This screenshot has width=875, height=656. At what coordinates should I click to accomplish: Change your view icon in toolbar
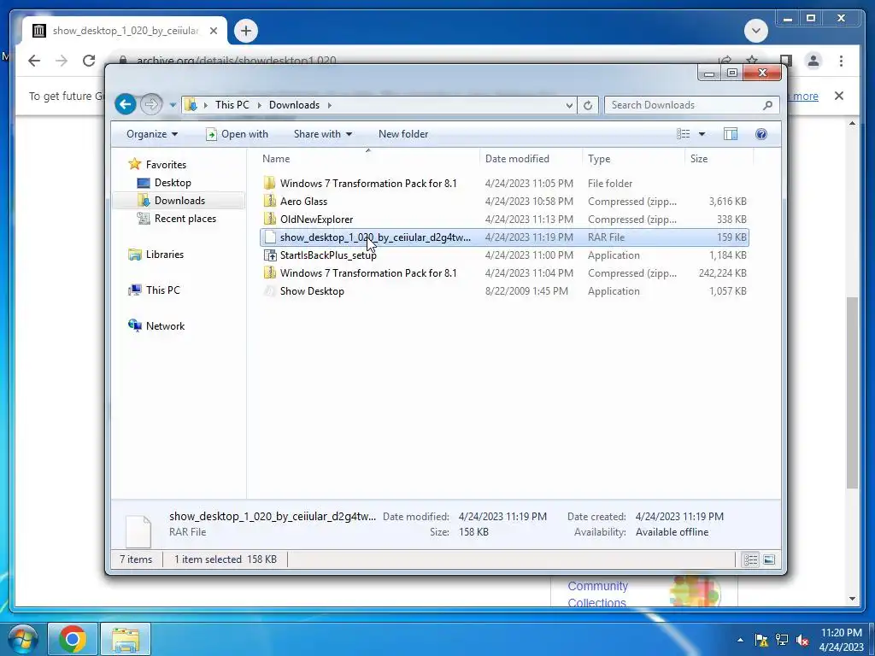[683, 134]
